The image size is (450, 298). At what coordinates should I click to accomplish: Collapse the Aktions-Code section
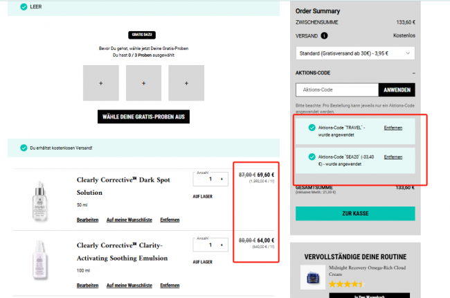pos(413,73)
